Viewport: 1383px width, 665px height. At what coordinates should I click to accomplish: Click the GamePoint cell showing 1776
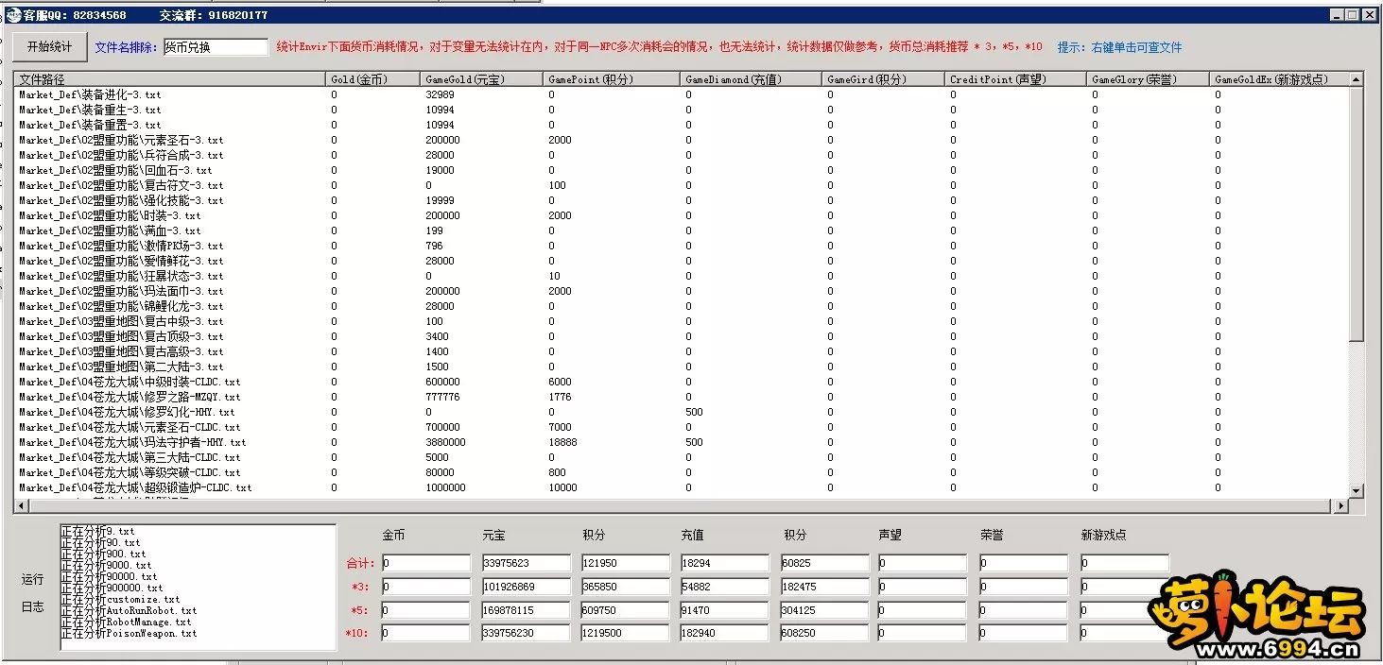click(x=560, y=397)
